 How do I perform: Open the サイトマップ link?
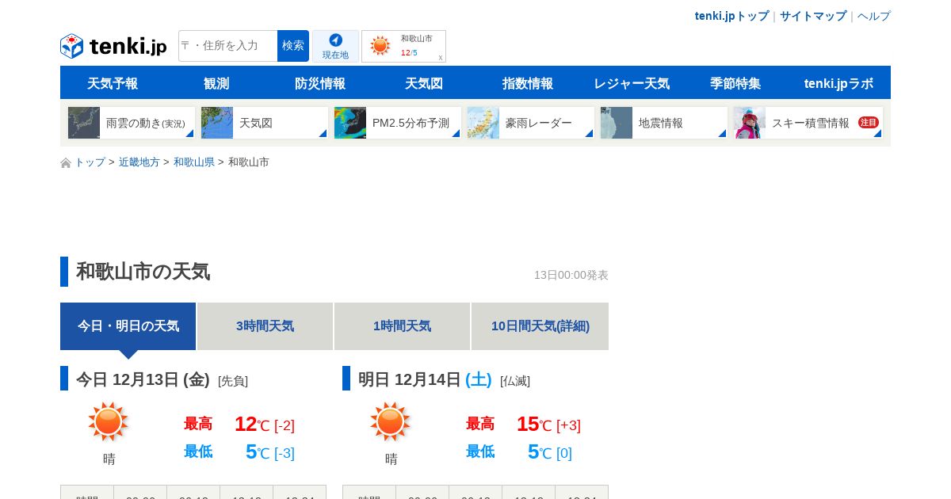[x=813, y=16]
